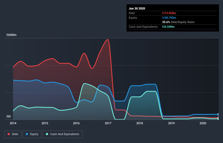Click the 35.6% Debt/Equity Ratio text
The height and width of the screenshot is (143, 223).
[x=178, y=22]
